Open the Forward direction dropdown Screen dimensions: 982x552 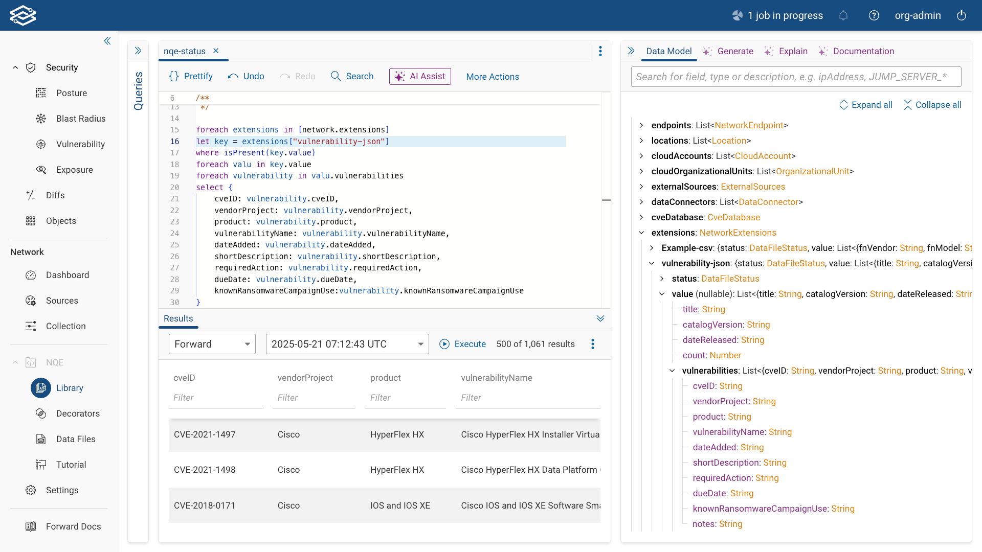pyautogui.click(x=212, y=344)
